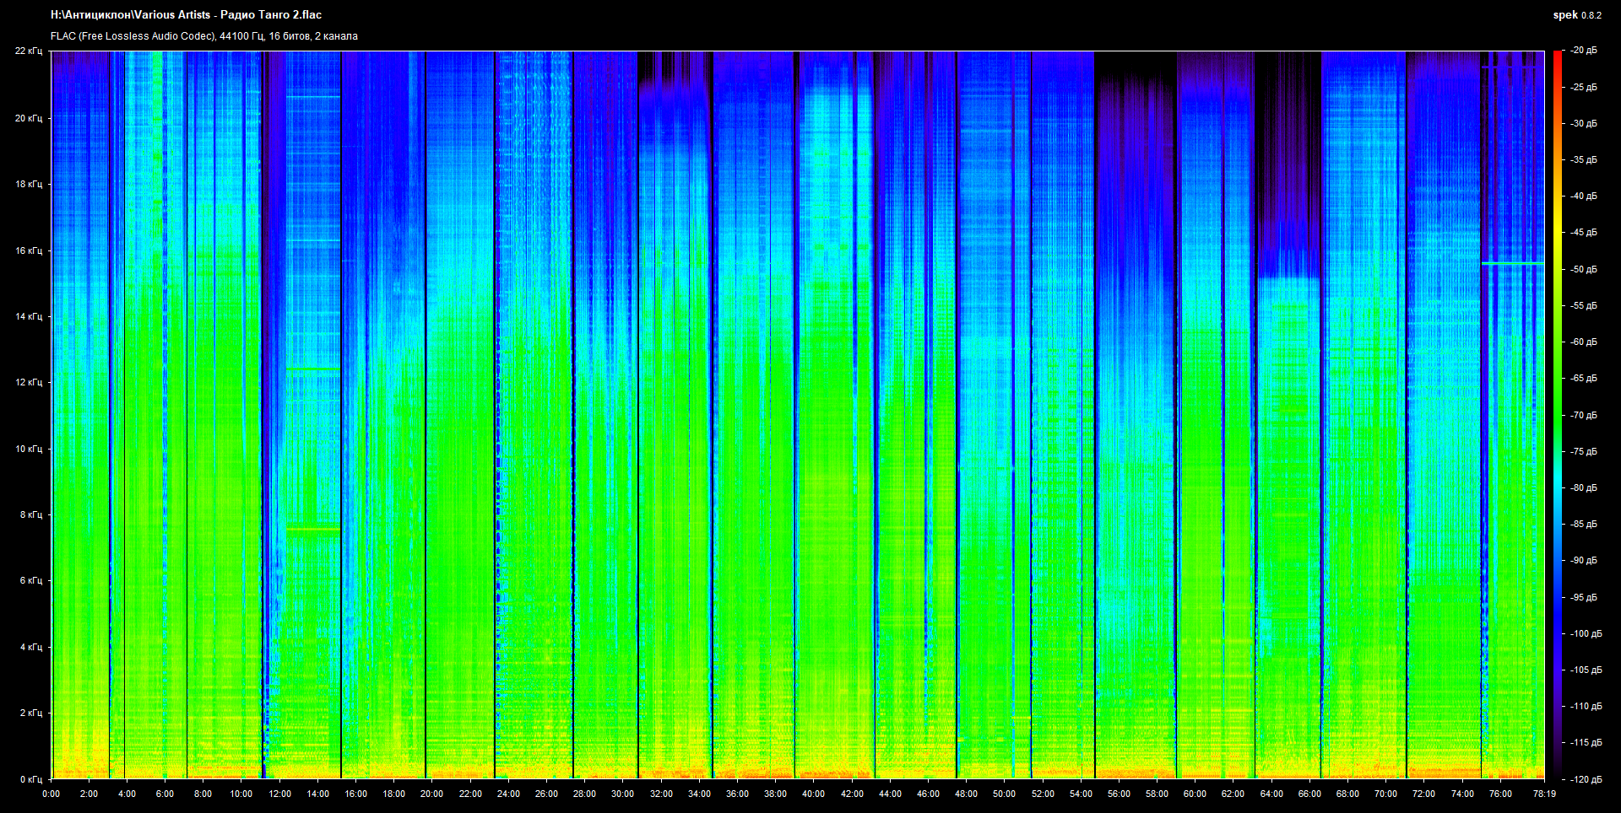Screen dimensions: 1621x813
Task: Click the 10 кГц frequency axis label
Action: 29,449
